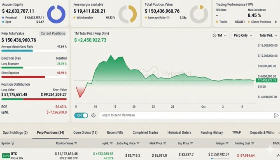Screen dimensions: 280x160
Task: Click the Trades legend dot
Action: coord(217,22)
